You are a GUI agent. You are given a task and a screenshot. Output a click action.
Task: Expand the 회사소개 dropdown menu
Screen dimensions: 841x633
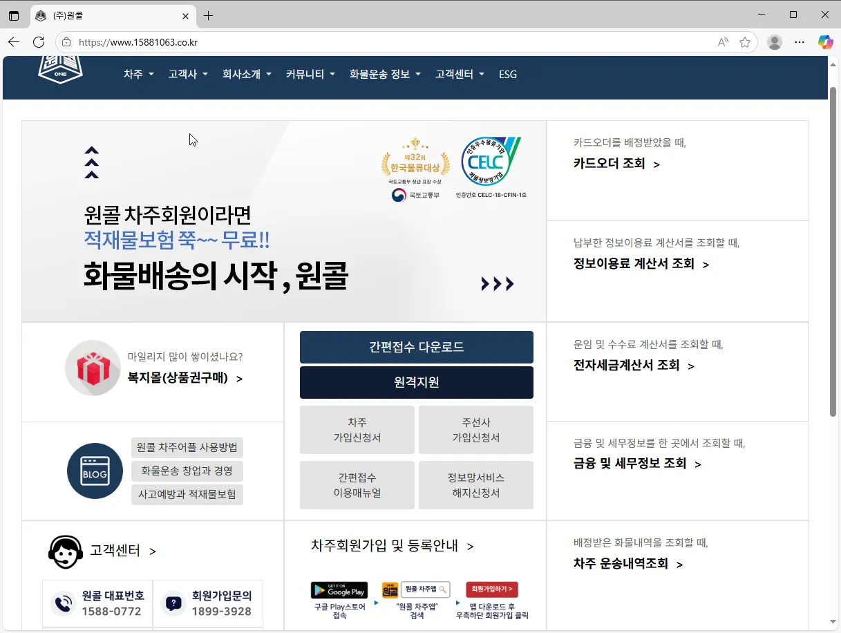[247, 74]
